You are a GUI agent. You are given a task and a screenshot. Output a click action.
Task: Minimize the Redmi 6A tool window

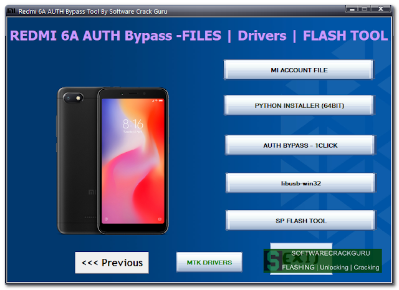click(x=352, y=9)
